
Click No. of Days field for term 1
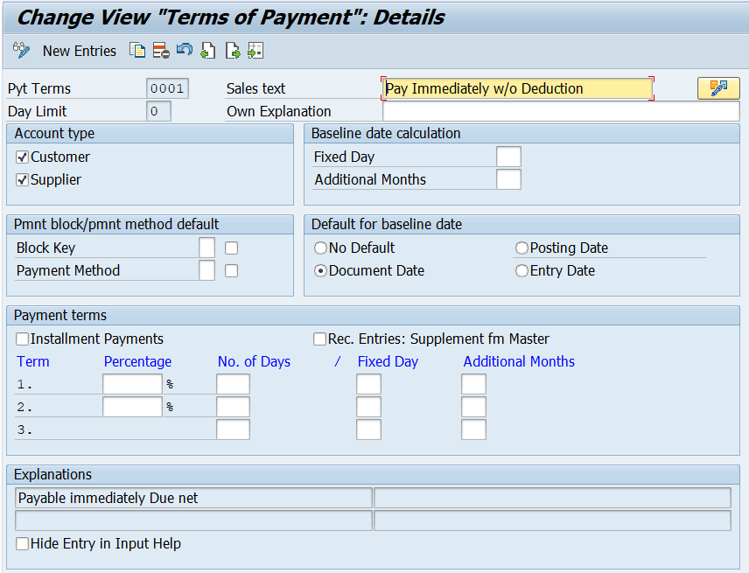233,384
